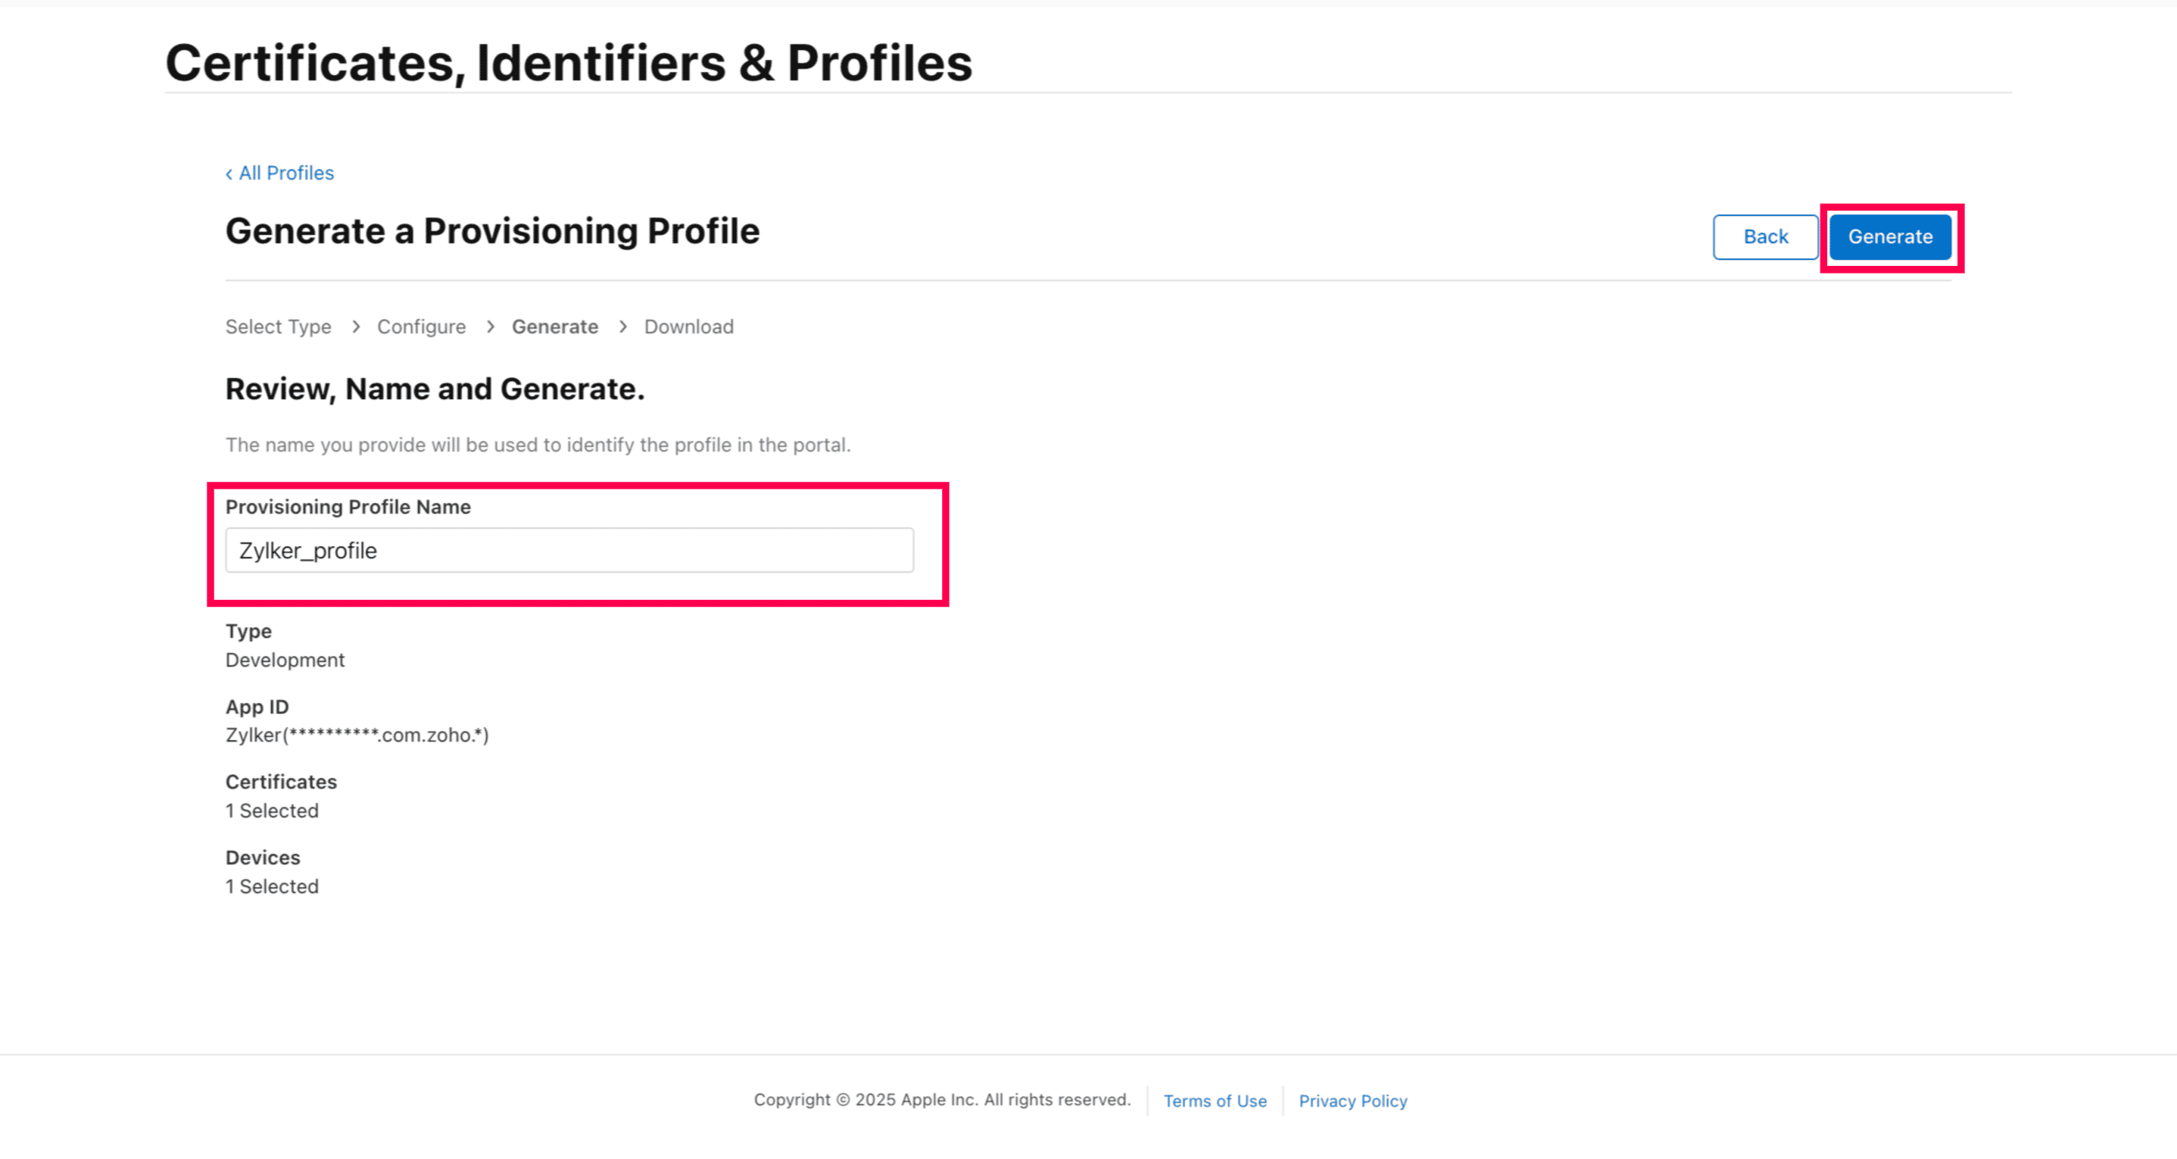Click the Review, Name and Generate heading
The width and height of the screenshot is (2177, 1159).
pyautogui.click(x=435, y=389)
